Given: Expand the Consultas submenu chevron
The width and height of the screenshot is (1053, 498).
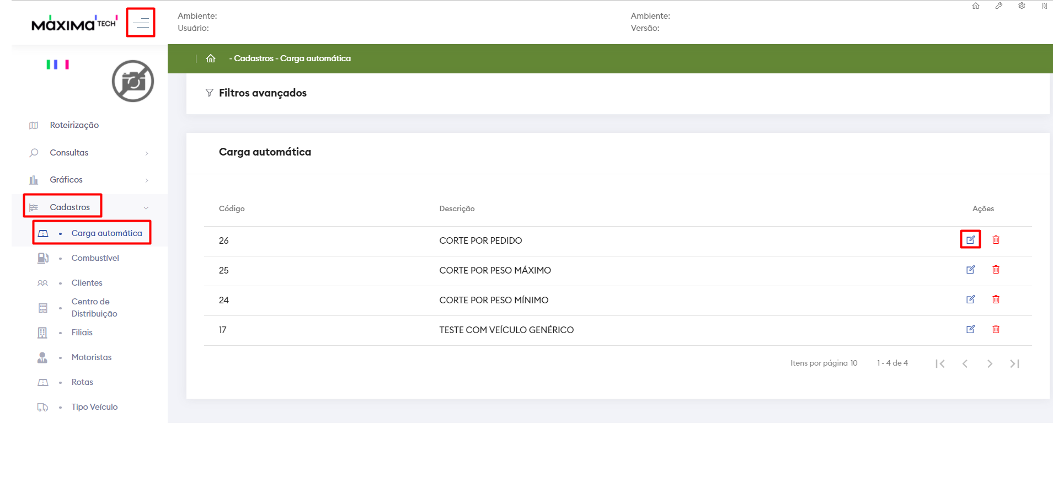Looking at the screenshot, I should click(x=147, y=153).
